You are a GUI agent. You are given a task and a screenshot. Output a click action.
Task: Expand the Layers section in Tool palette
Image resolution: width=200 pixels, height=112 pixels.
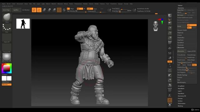pyautogui.click(x=180, y=91)
